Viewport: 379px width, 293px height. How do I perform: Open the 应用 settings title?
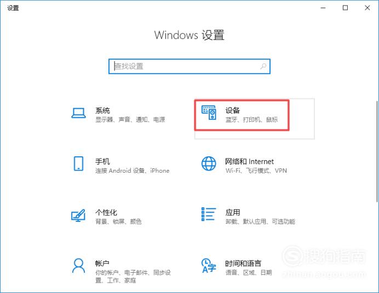point(233,213)
